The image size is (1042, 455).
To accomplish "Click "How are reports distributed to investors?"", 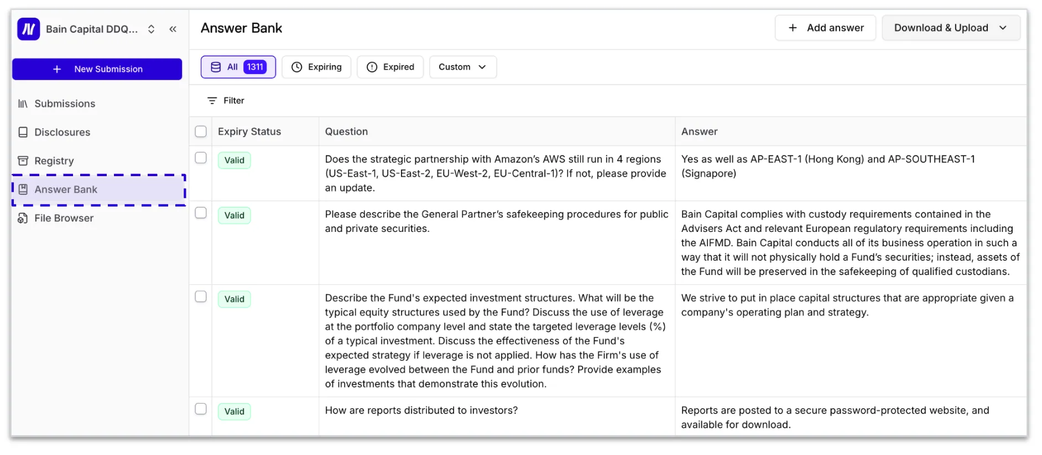I will 421,411.
